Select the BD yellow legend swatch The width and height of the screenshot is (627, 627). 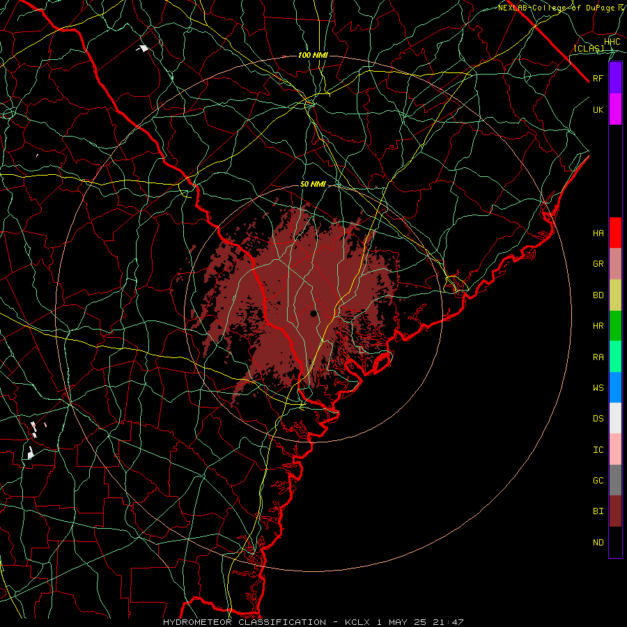coord(615,295)
